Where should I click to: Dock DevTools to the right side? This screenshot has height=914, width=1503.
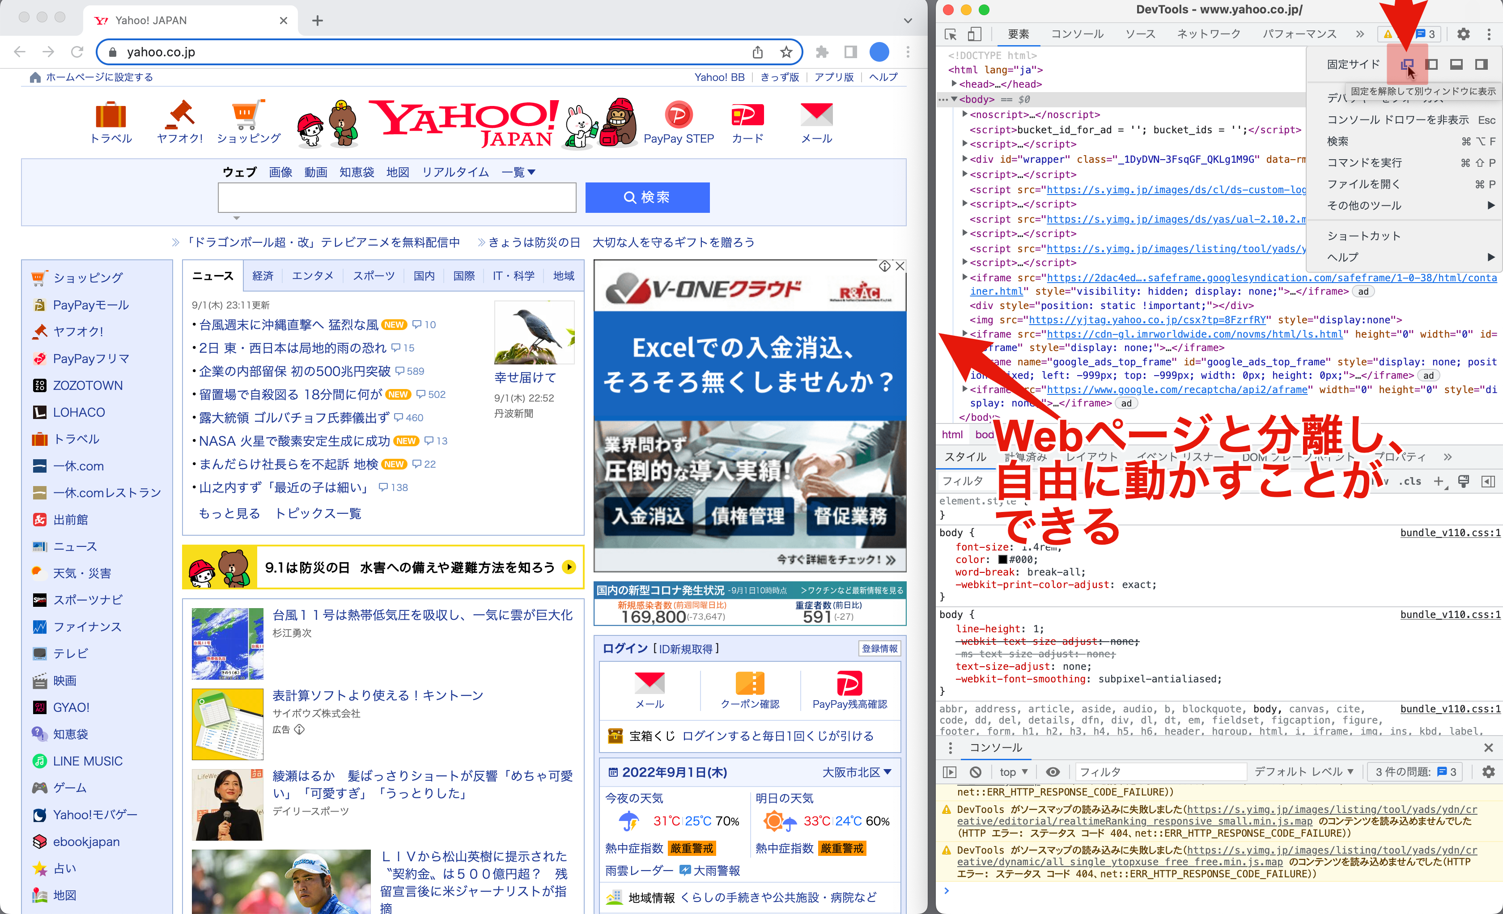coord(1481,64)
